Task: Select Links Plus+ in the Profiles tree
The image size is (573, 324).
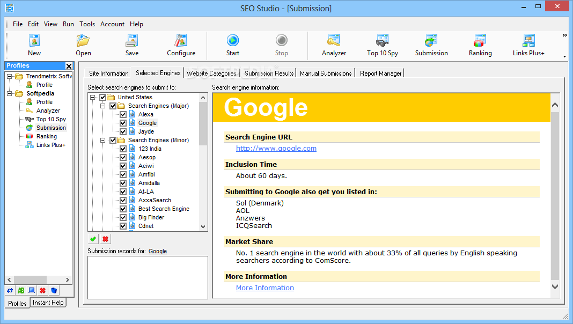Action: pyautogui.click(x=51, y=145)
